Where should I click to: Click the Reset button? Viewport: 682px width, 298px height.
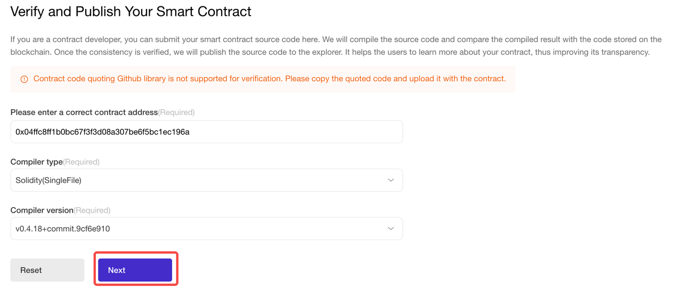click(47, 270)
